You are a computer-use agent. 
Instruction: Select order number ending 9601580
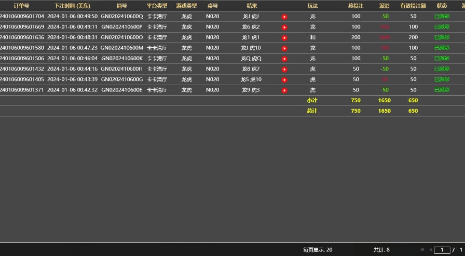tap(22, 48)
